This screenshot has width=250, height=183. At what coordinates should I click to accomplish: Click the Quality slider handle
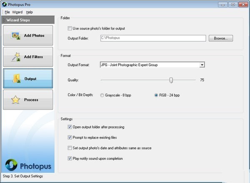pyautogui.click(x=171, y=80)
